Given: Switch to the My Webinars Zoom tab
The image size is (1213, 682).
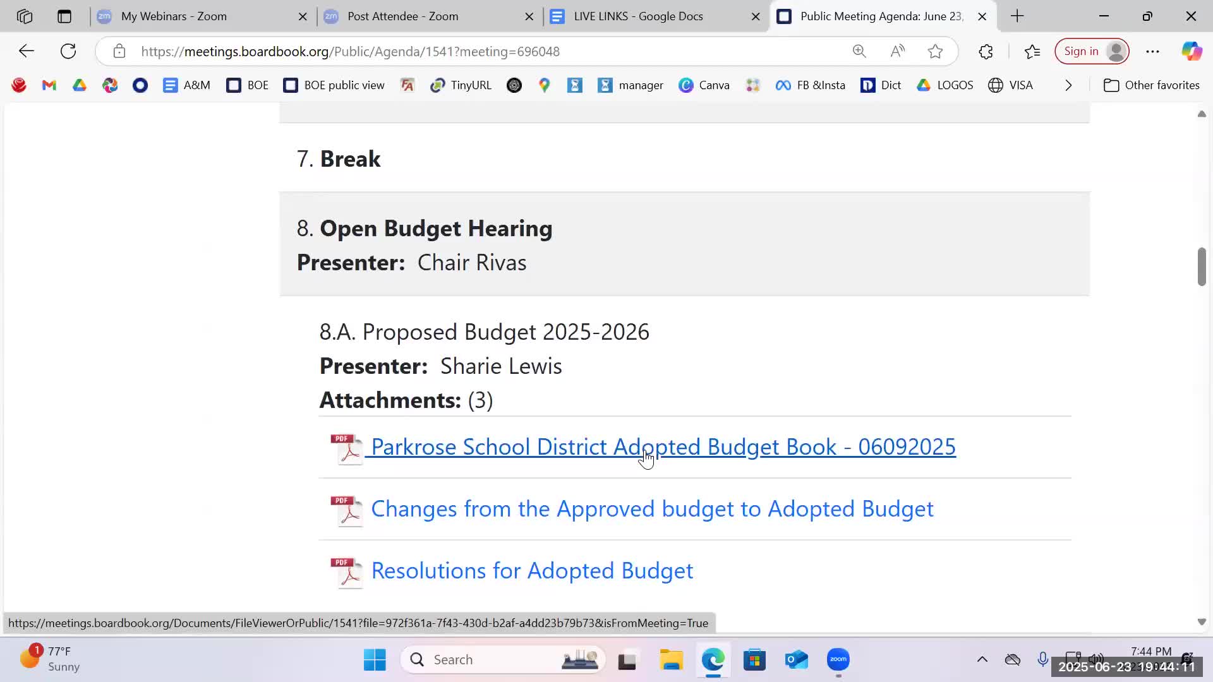Looking at the screenshot, I should [174, 16].
